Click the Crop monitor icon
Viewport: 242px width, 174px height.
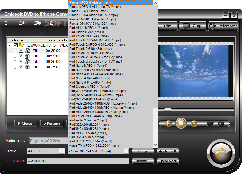(x=186, y=26)
